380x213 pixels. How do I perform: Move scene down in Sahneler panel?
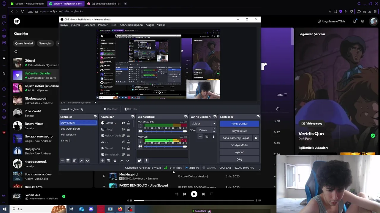tap(87, 161)
